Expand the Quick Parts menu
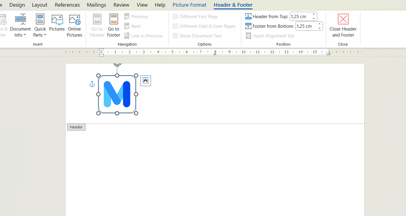 tap(40, 26)
